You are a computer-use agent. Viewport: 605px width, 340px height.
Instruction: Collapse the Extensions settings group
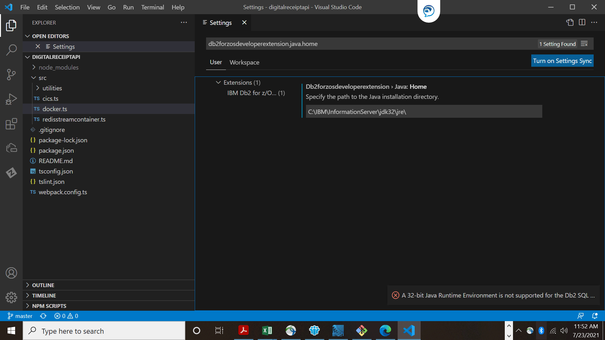click(x=218, y=82)
